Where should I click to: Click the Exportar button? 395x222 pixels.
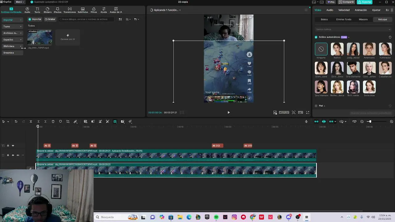[x=364, y=2]
